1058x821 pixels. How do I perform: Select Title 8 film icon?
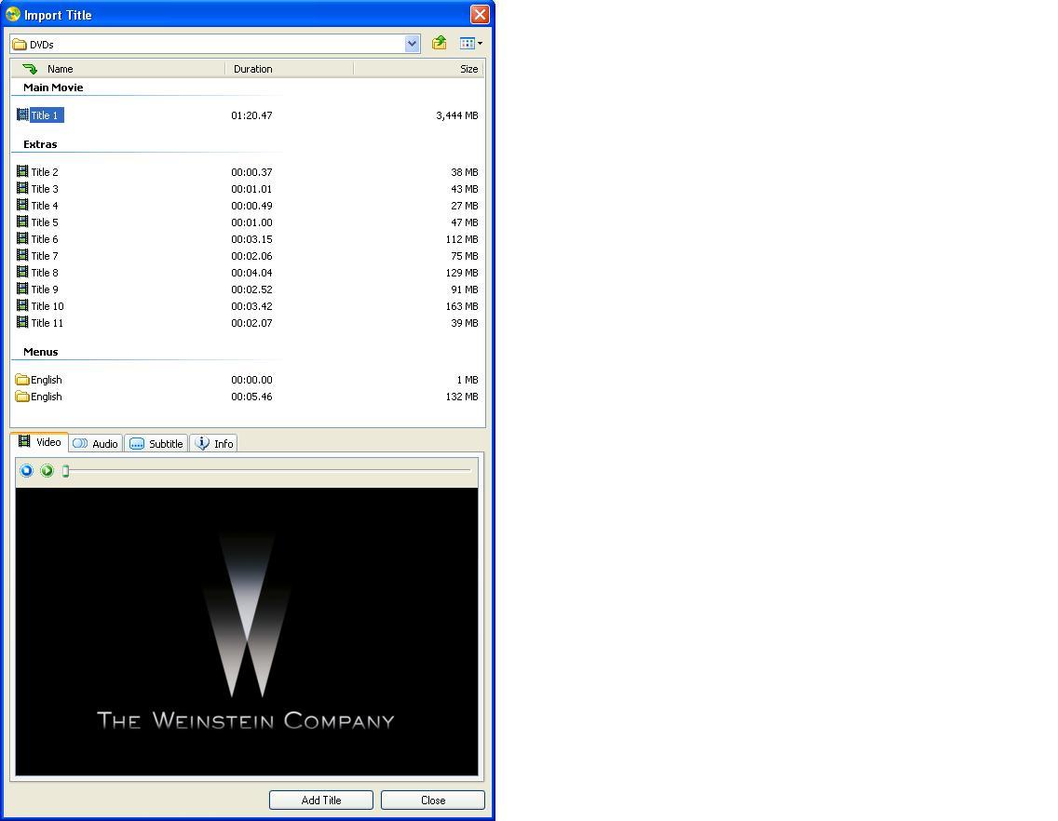click(22, 273)
